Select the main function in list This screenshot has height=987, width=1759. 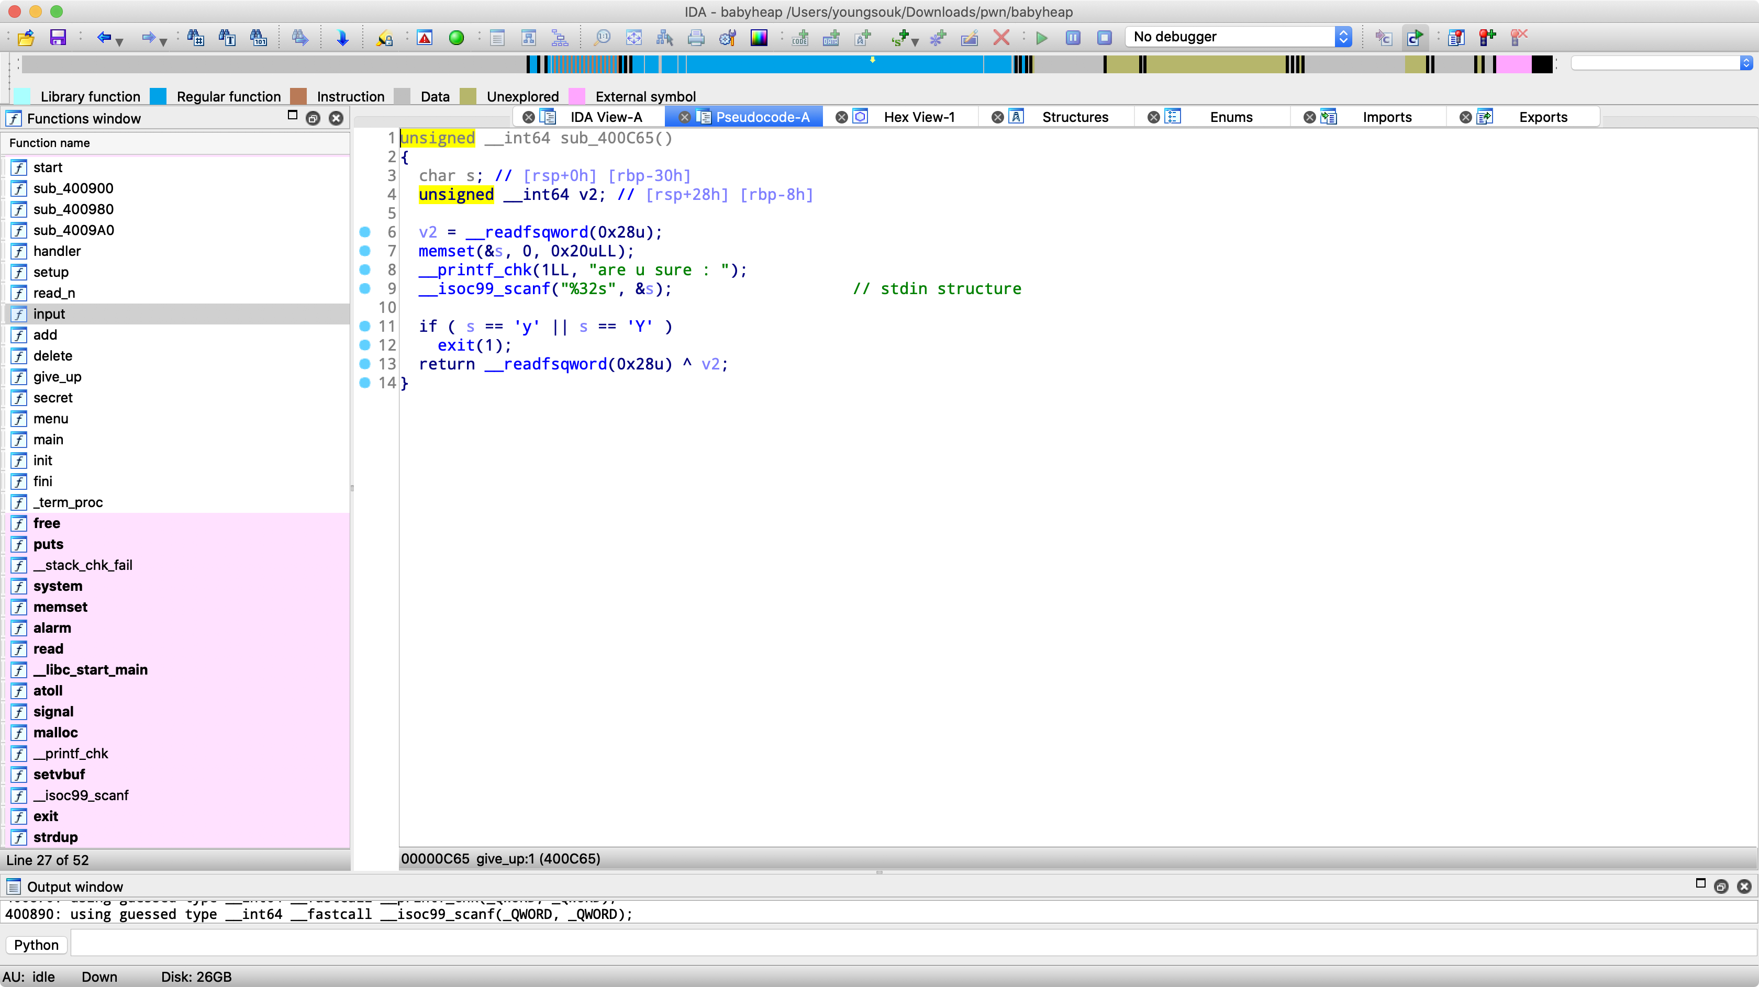pos(48,440)
